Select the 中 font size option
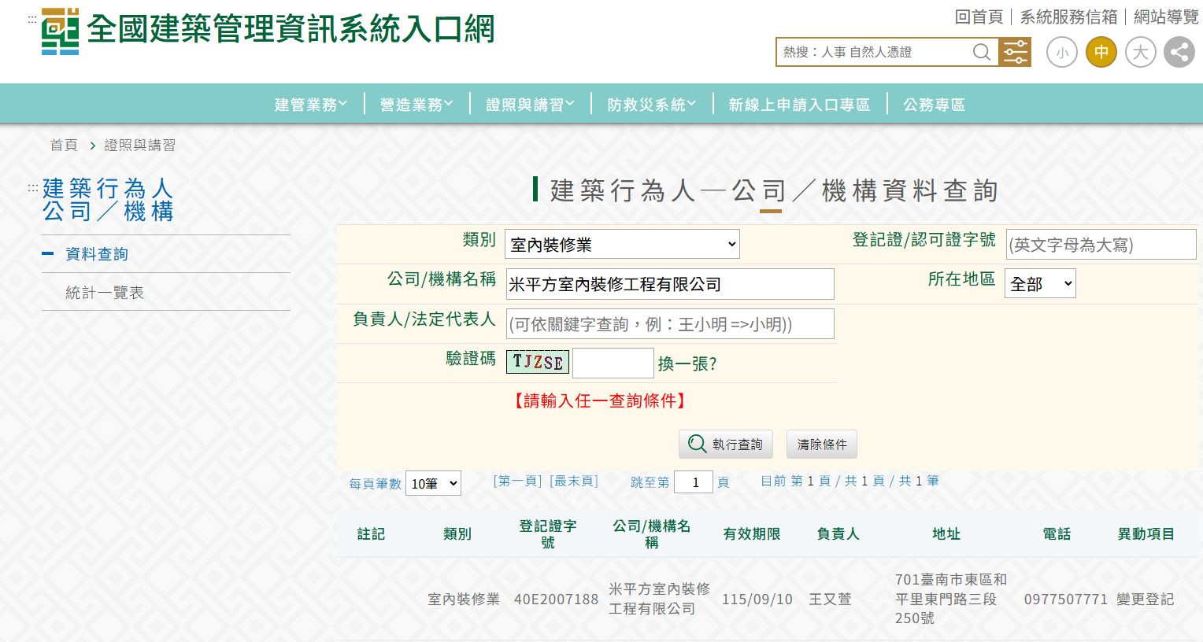 pyautogui.click(x=1101, y=52)
